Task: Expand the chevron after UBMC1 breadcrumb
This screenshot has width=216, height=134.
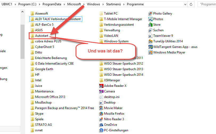Action: (x=15, y=5)
